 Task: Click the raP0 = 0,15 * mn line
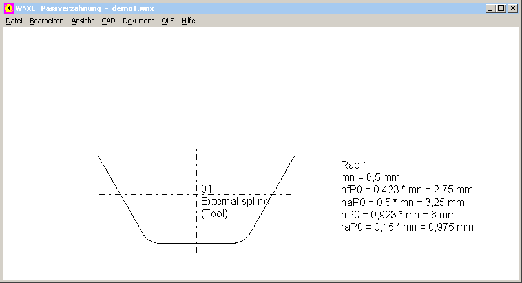click(407, 227)
